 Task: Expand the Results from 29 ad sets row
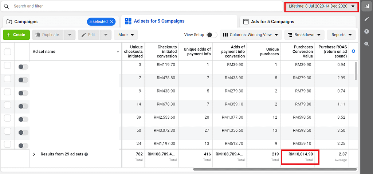pyautogui.click(x=34, y=154)
